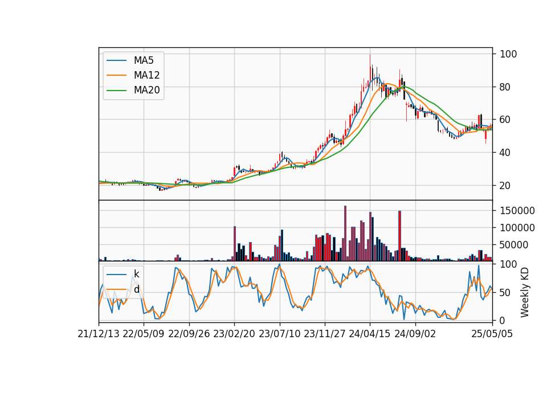This screenshot has height=393, width=547.
Task: Click the price axis label 40
Action: click(505, 153)
